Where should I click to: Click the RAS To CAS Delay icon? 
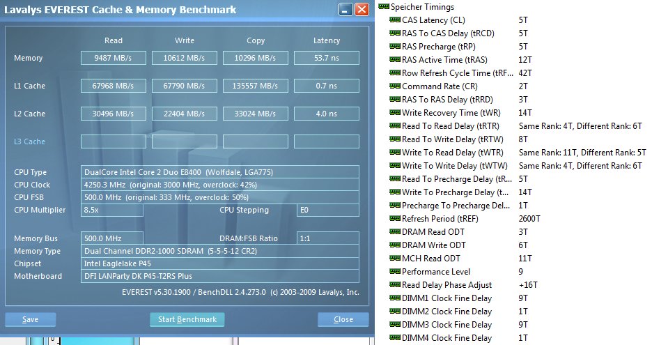(x=394, y=33)
